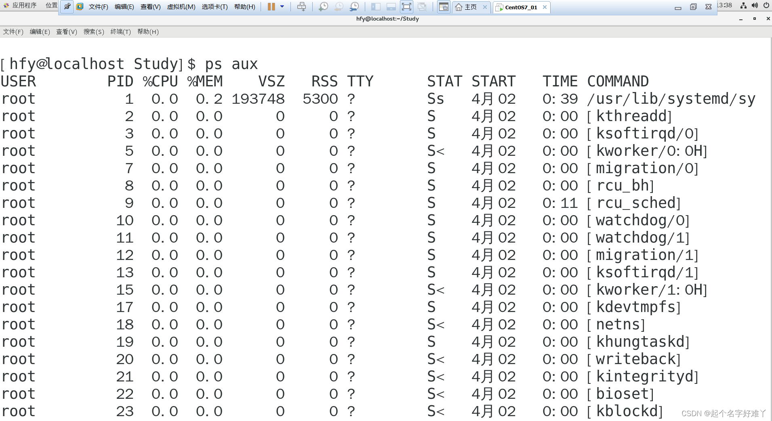
Task: Minimize the VMware fullscreen toolbar window
Action: (678, 7)
